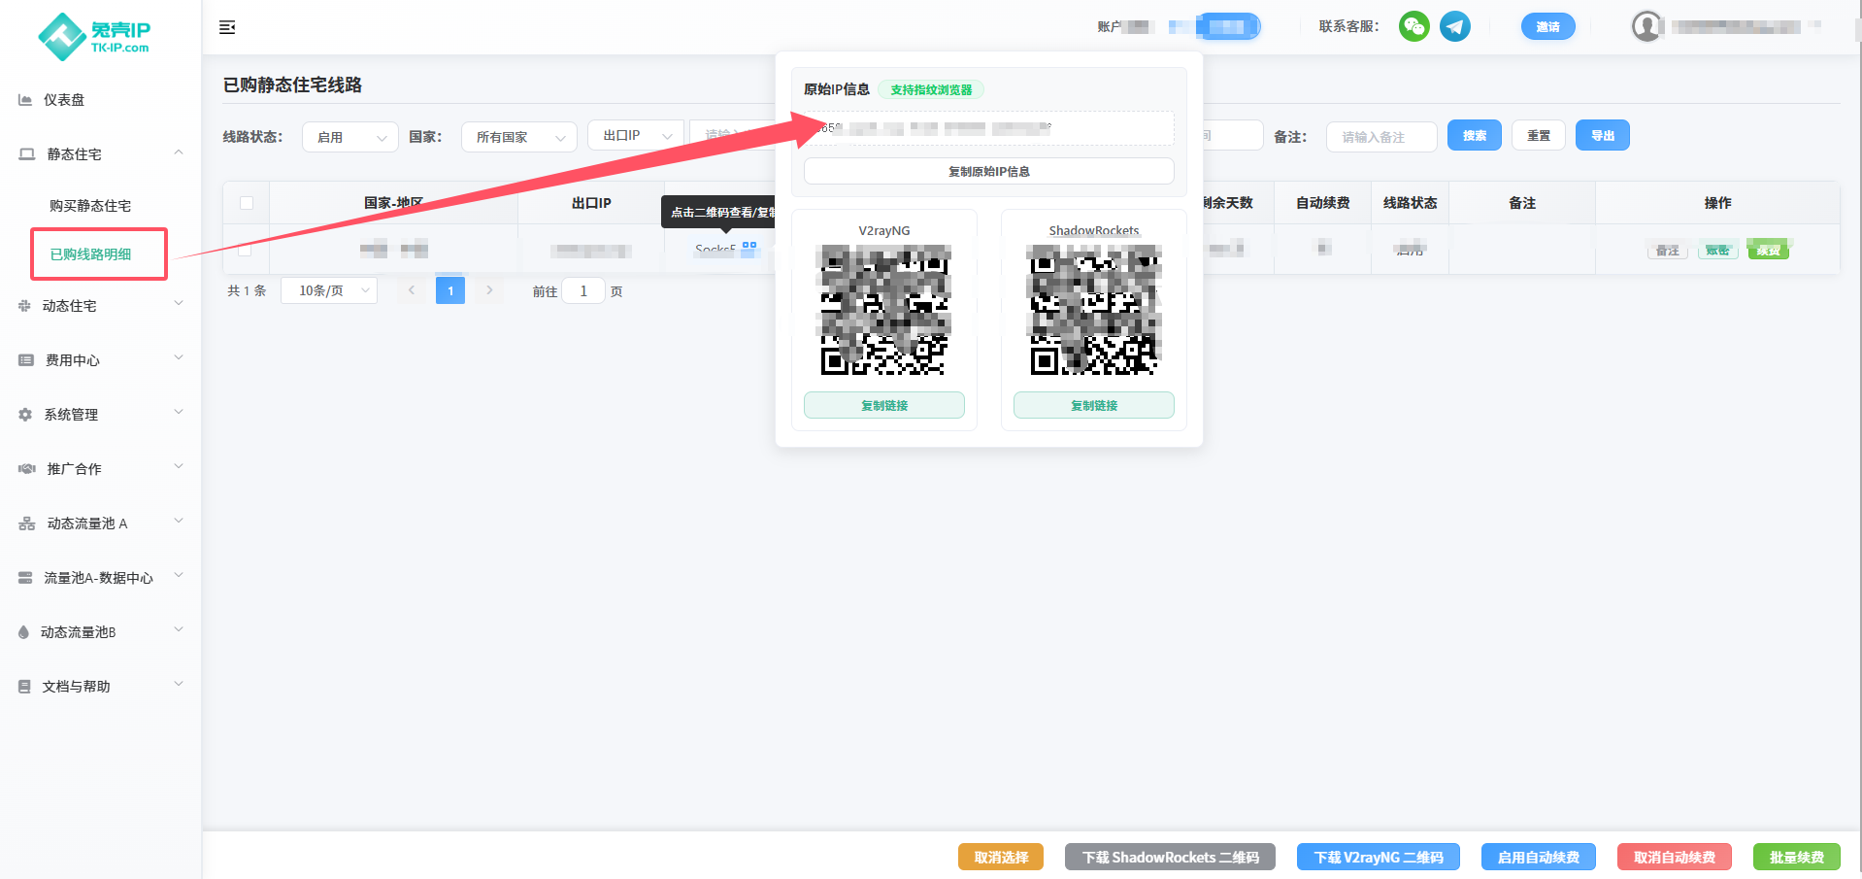Click the 邀请 invite button
The height and width of the screenshot is (879, 1862).
coord(1547,27)
